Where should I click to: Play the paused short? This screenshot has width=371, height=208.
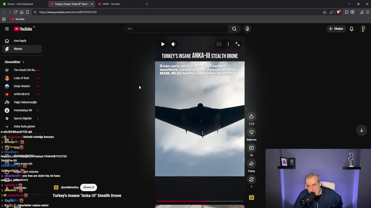(163, 44)
